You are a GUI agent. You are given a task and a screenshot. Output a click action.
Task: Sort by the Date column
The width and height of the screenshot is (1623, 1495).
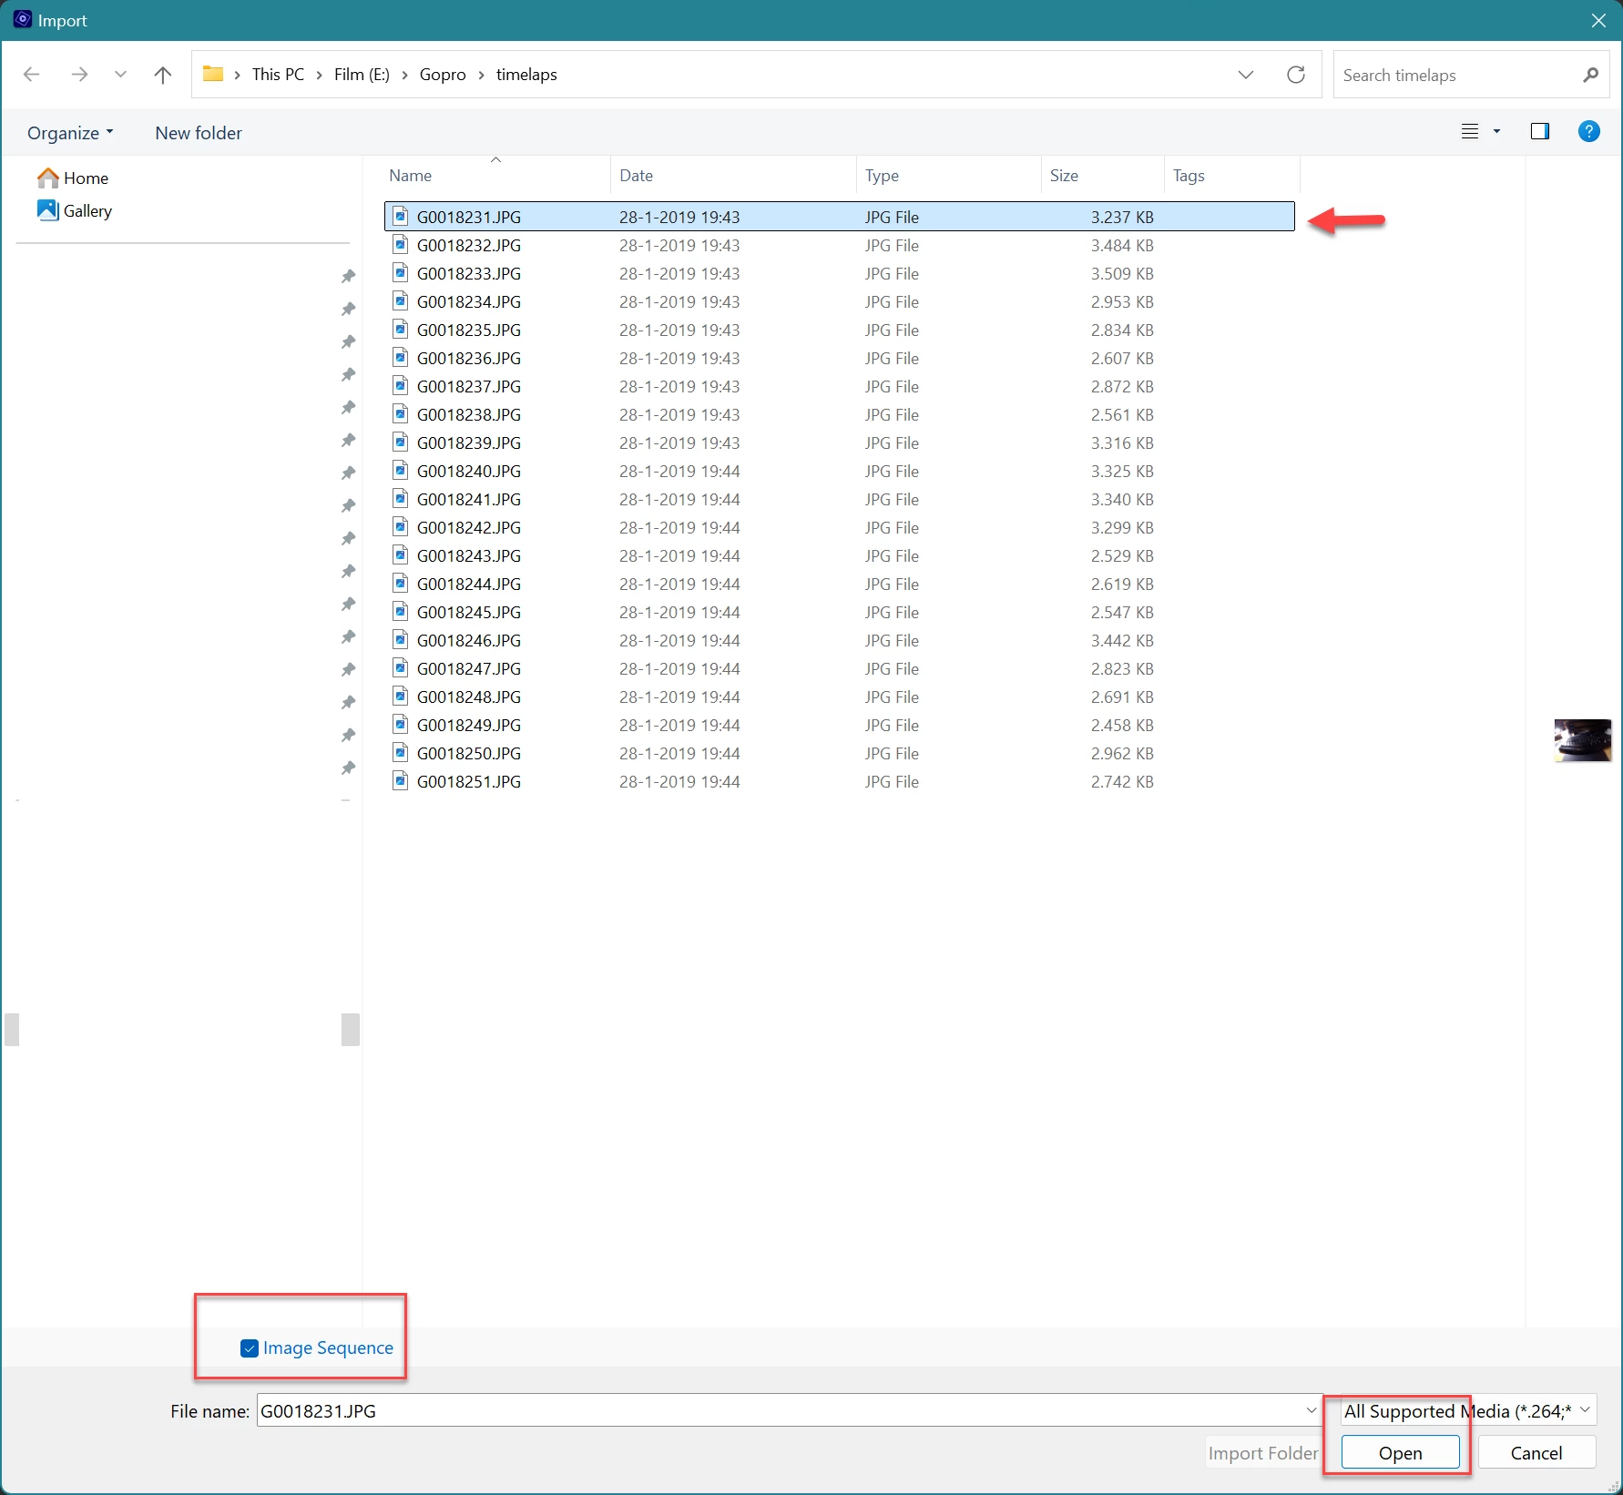tap(734, 175)
